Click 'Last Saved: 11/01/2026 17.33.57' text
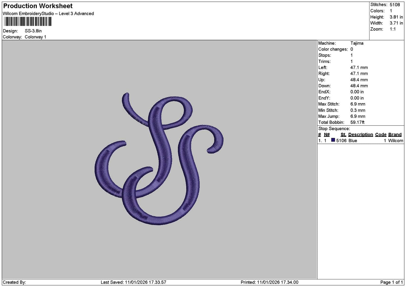Image resolution: width=406 pixels, height=287 pixels. (133, 282)
